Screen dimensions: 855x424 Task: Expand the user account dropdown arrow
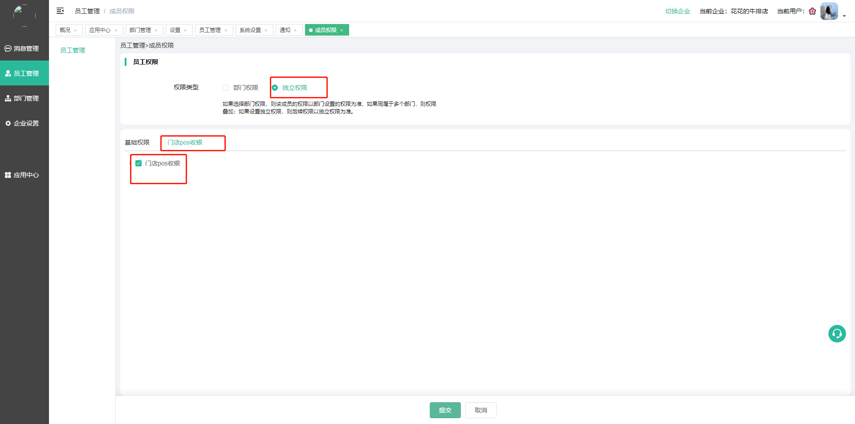(x=844, y=16)
